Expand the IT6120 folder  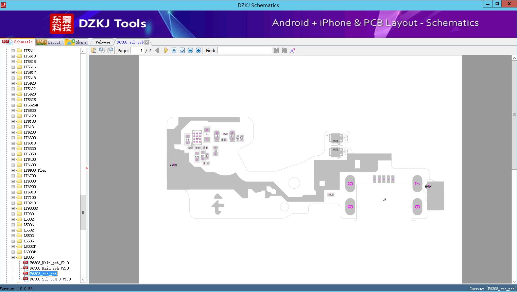(13, 116)
